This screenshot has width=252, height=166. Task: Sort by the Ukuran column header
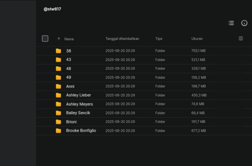point(197,39)
